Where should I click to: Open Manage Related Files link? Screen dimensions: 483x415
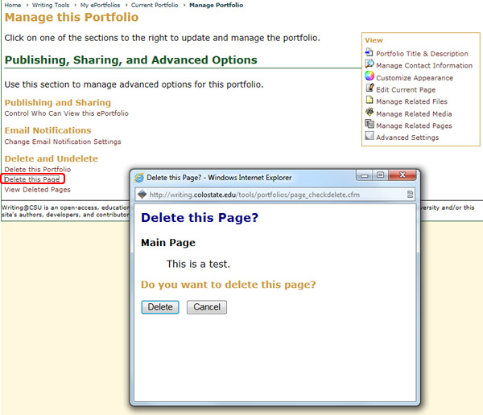point(411,101)
